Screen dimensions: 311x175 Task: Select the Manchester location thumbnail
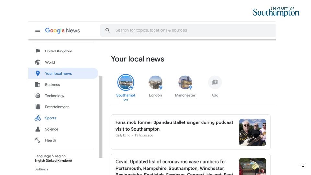185,82
